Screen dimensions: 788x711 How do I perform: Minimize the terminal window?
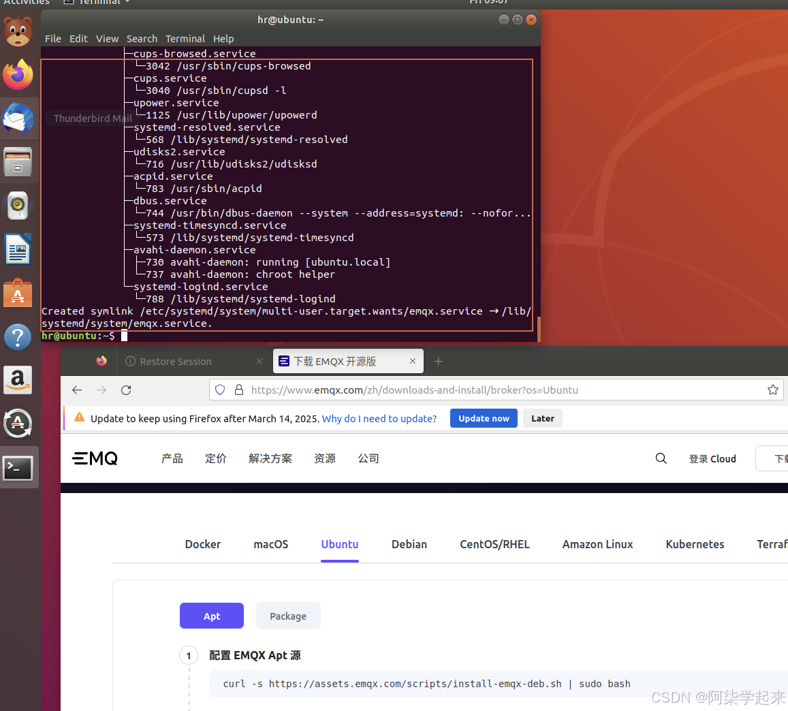point(503,20)
